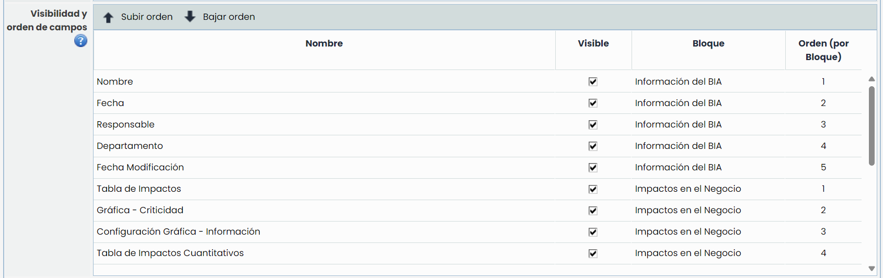The image size is (883, 278).
Task: Click the Orden (por Bloque) column header
Action: point(823,50)
